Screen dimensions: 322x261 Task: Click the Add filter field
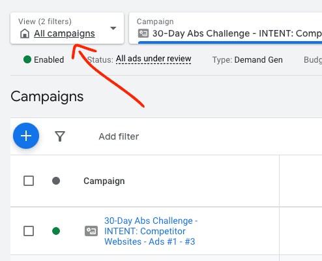[119, 136]
